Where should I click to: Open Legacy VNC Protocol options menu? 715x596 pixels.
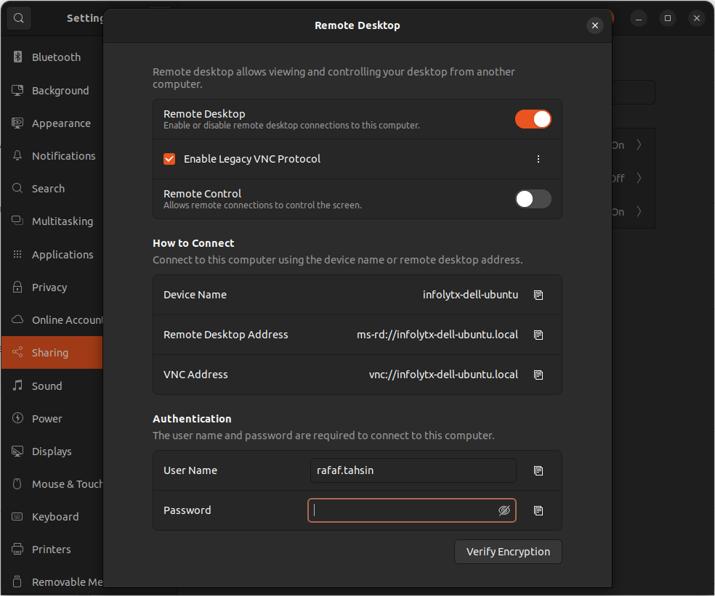[x=538, y=159]
